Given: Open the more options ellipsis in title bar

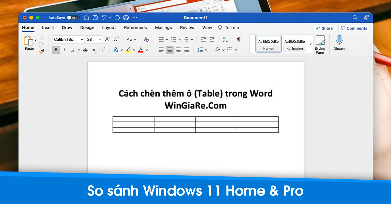Looking at the screenshot, I should pos(135,18).
